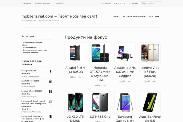Open the Lenovo Vibe K5 Plus title link

pyautogui.click(x=150, y=72)
